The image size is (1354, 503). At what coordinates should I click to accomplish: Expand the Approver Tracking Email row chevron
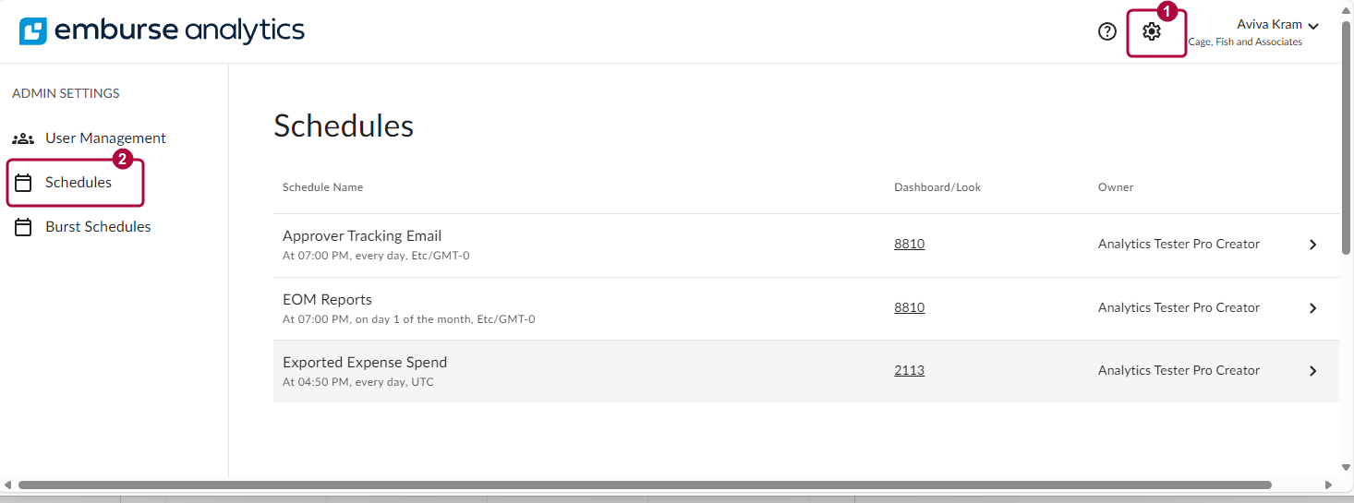coord(1312,245)
